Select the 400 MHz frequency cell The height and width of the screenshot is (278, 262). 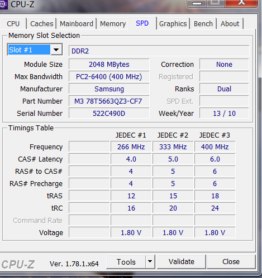point(215,147)
